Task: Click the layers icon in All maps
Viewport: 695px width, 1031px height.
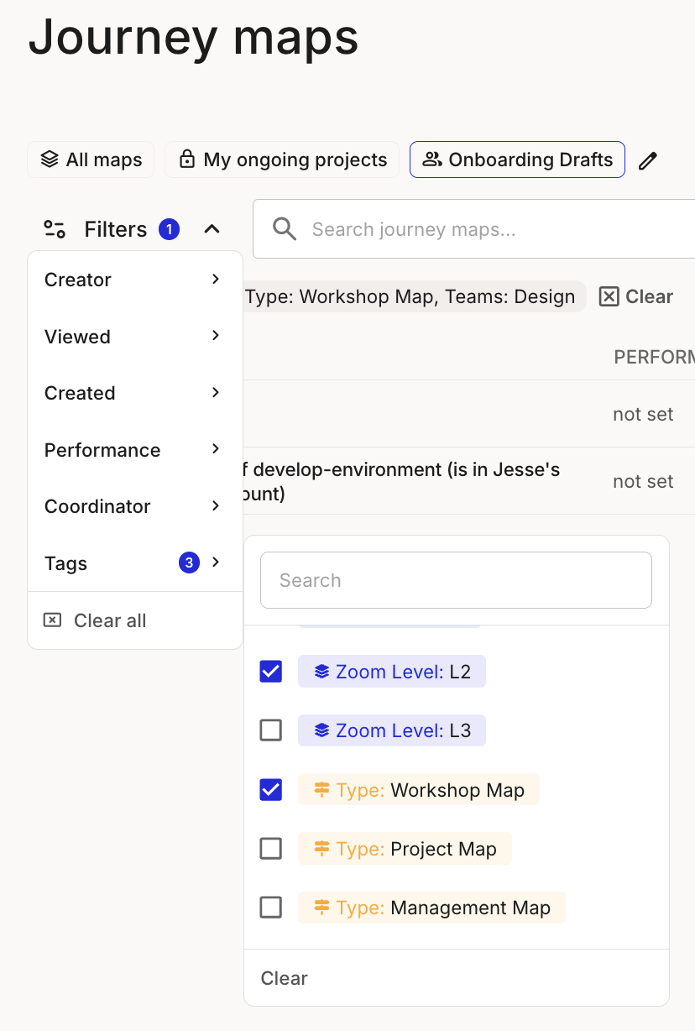Action: point(50,160)
